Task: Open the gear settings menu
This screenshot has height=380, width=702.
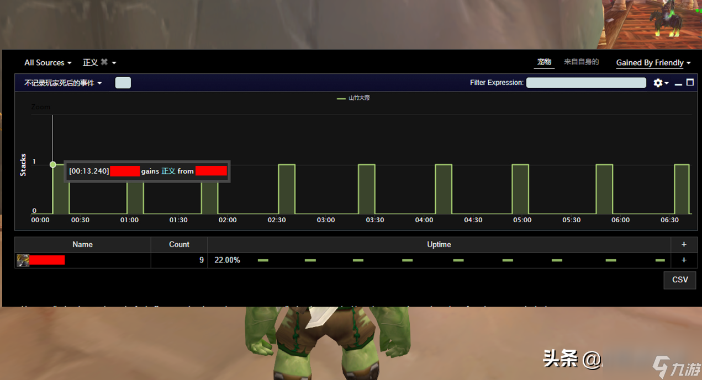Action: point(661,83)
